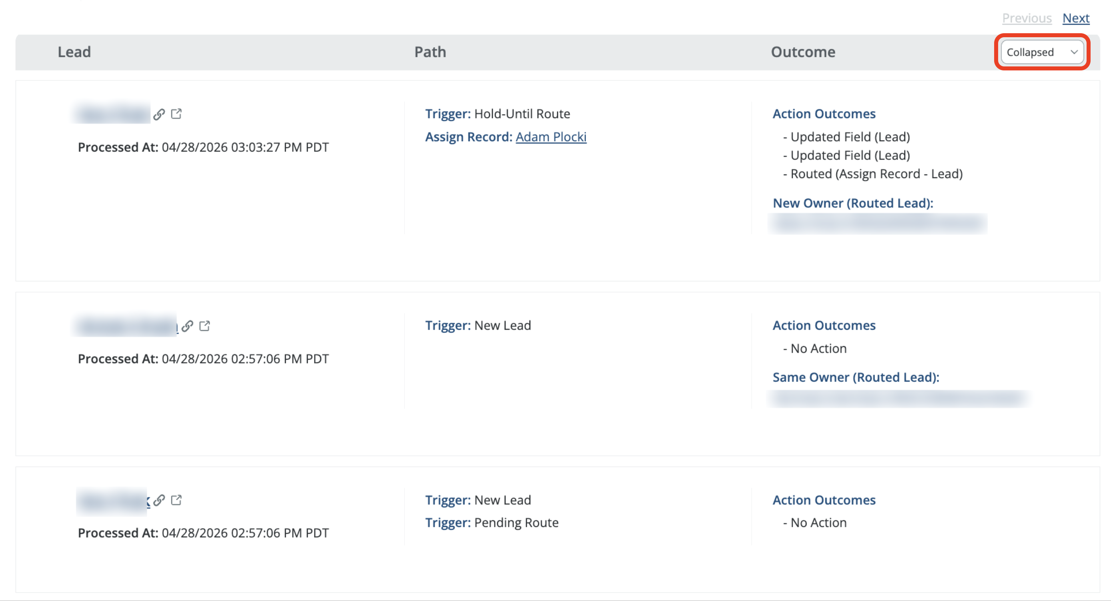Click the Previous pagination link
Viewport: 1111px width, 601px height.
[x=1027, y=18]
